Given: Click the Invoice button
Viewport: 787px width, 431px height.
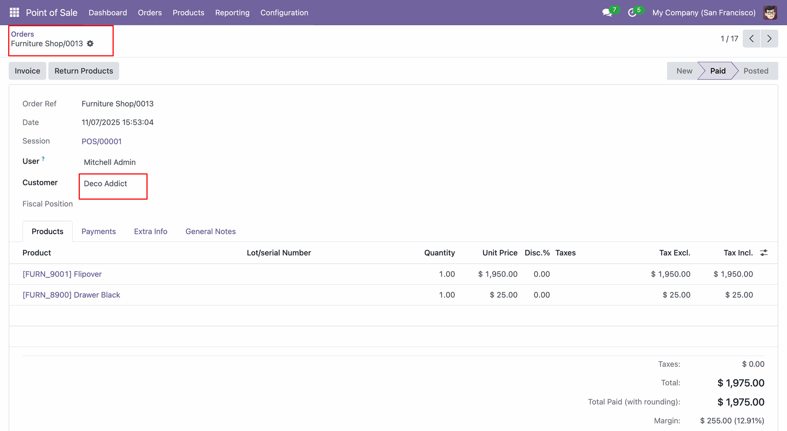Looking at the screenshot, I should [x=27, y=71].
